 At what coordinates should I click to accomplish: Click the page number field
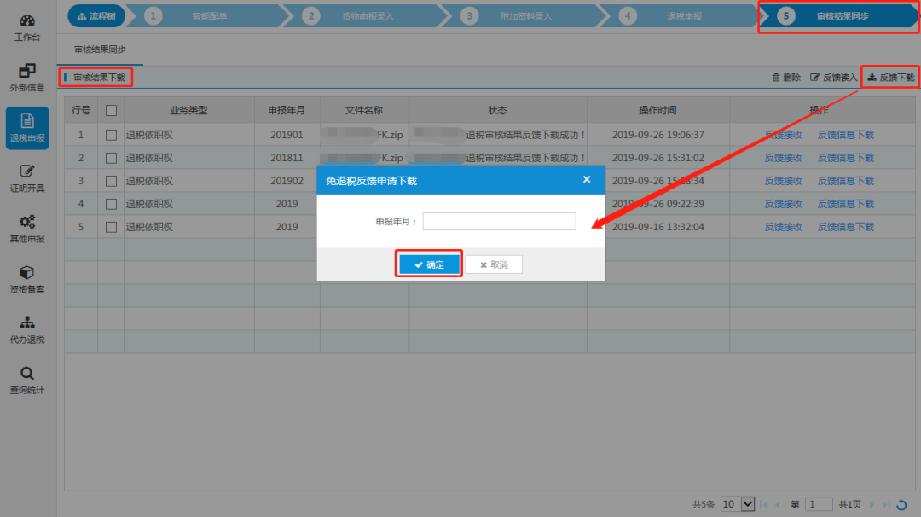pos(819,504)
